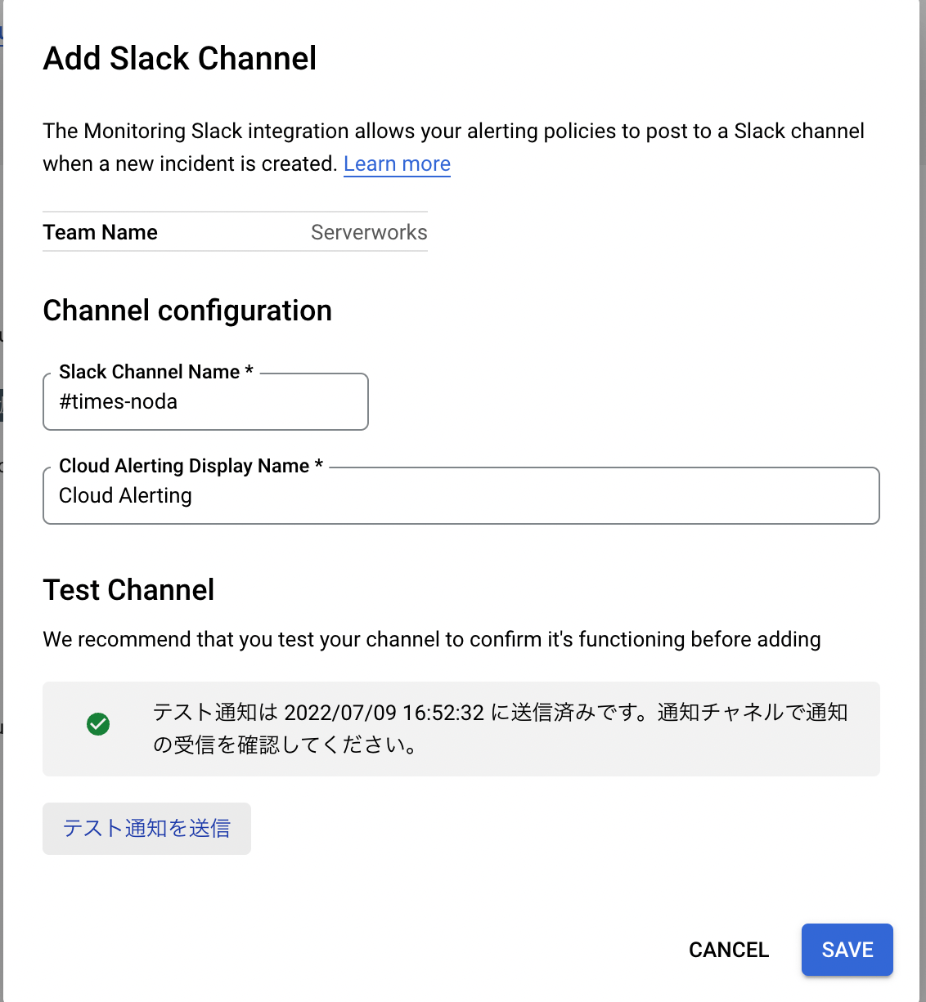Click the Test Channel heading
Viewport: 926px width, 1002px height.
pos(129,589)
